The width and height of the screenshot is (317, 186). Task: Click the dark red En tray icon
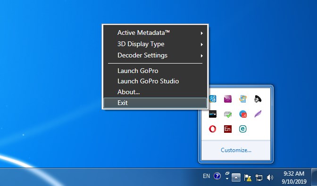pyautogui.click(x=228, y=129)
